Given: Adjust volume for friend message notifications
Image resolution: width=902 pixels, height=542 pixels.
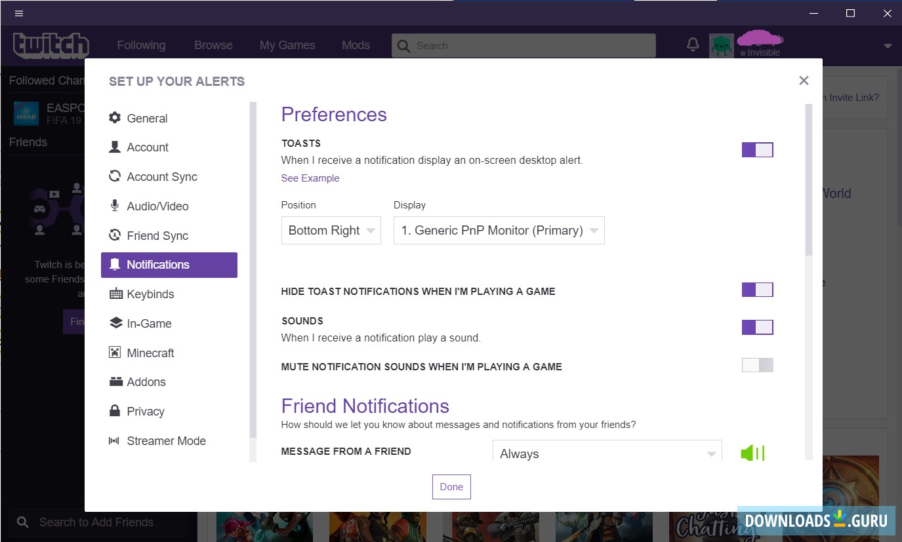Looking at the screenshot, I should coord(752,452).
